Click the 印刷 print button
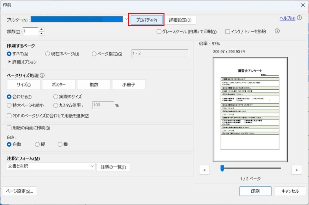309x205 pixels. pyautogui.click(x=255, y=191)
